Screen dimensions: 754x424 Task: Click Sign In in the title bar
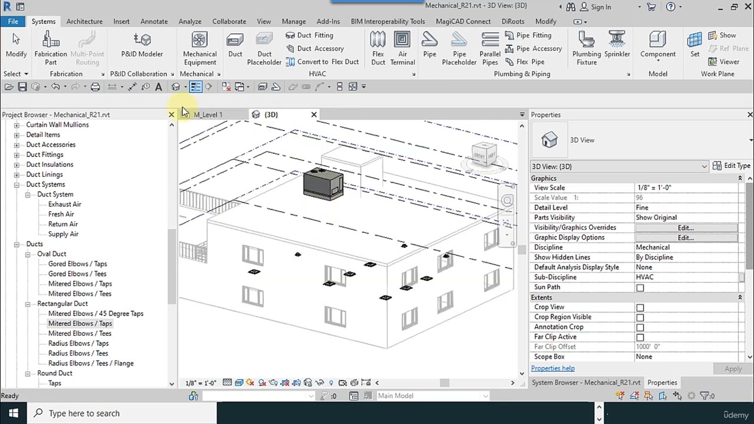tap(596, 7)
